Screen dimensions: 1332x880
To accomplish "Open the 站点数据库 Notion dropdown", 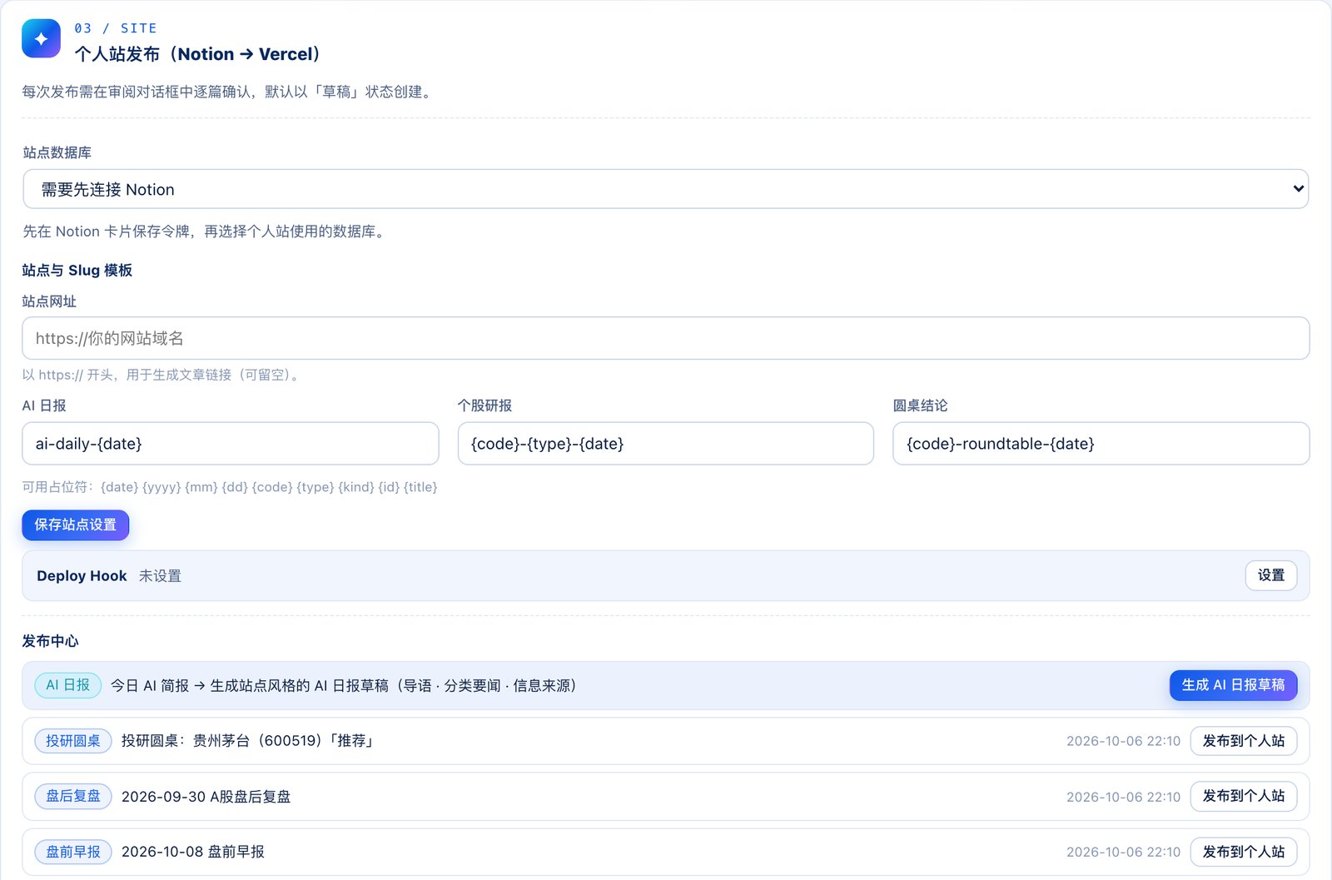I will (665, 189).
